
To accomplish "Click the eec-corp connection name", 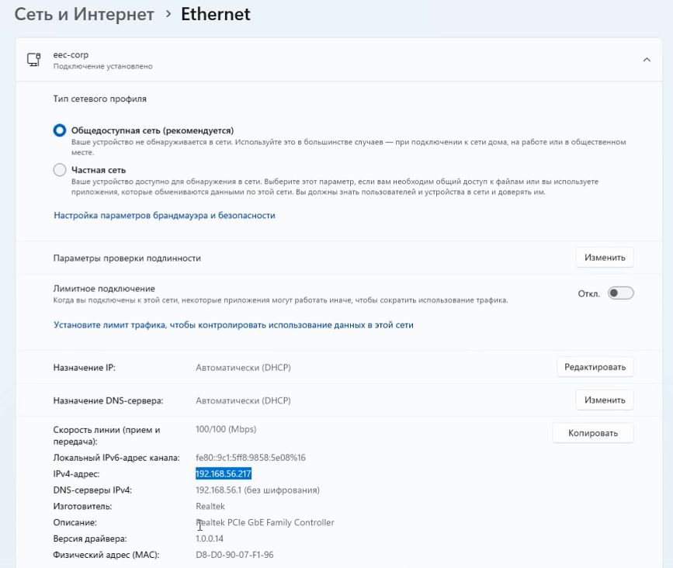I will pos(71,55).
